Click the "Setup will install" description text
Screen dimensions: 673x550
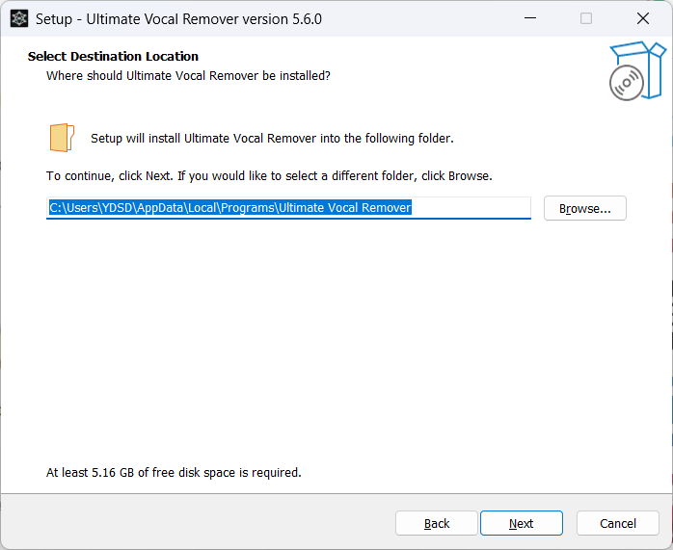point(272,138)
